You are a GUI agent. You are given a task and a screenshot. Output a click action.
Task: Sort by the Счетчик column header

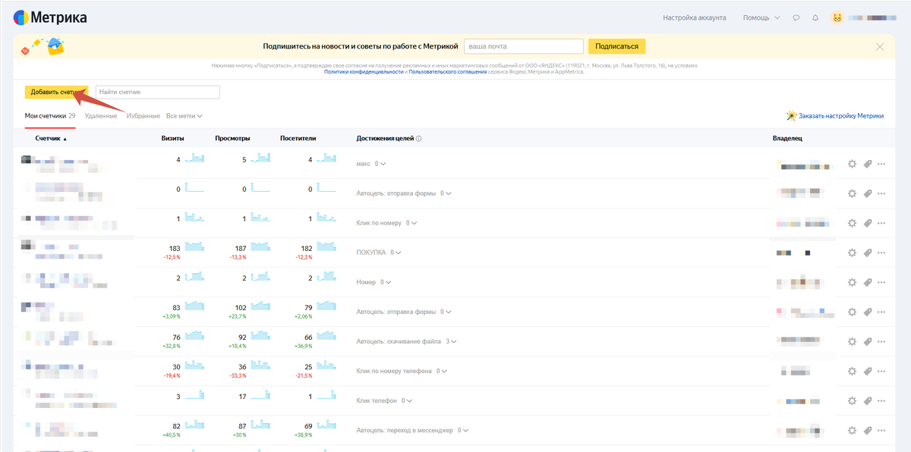click(51, 139)
